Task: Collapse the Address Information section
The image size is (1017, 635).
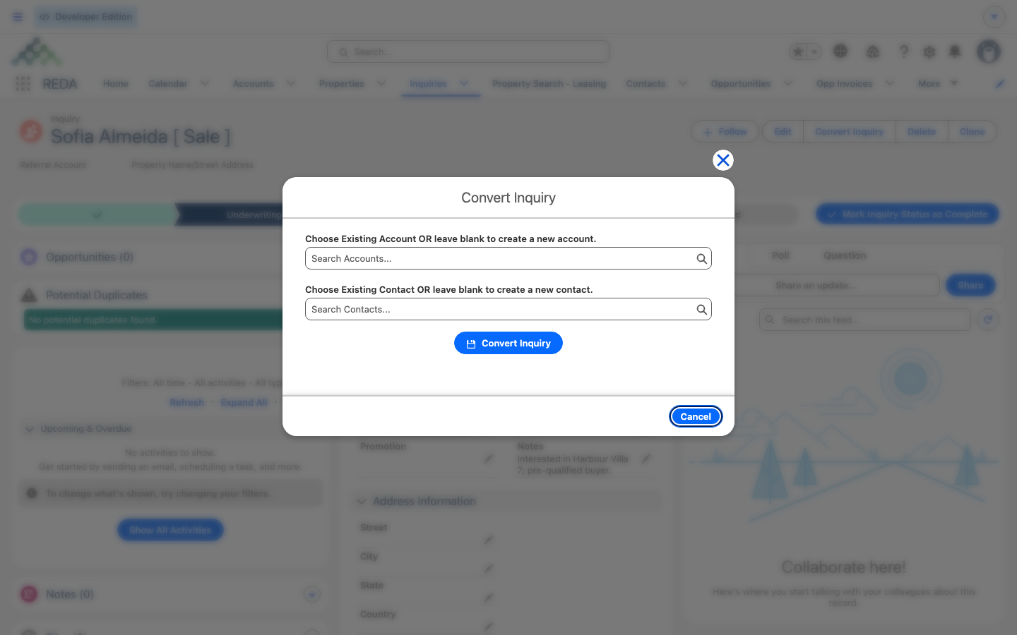Action: (x=362, y=502)
